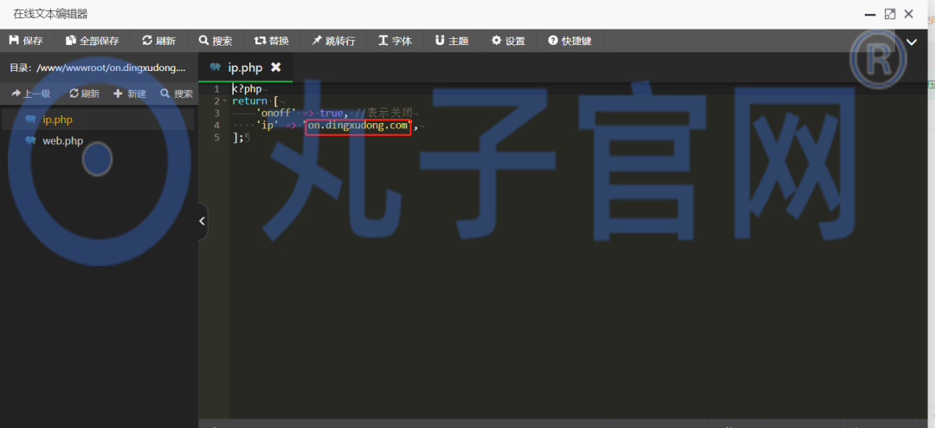Click Save All (全部保存) in toolbar
This screenshot has width=935, height=428.
(x=93, y=41)
